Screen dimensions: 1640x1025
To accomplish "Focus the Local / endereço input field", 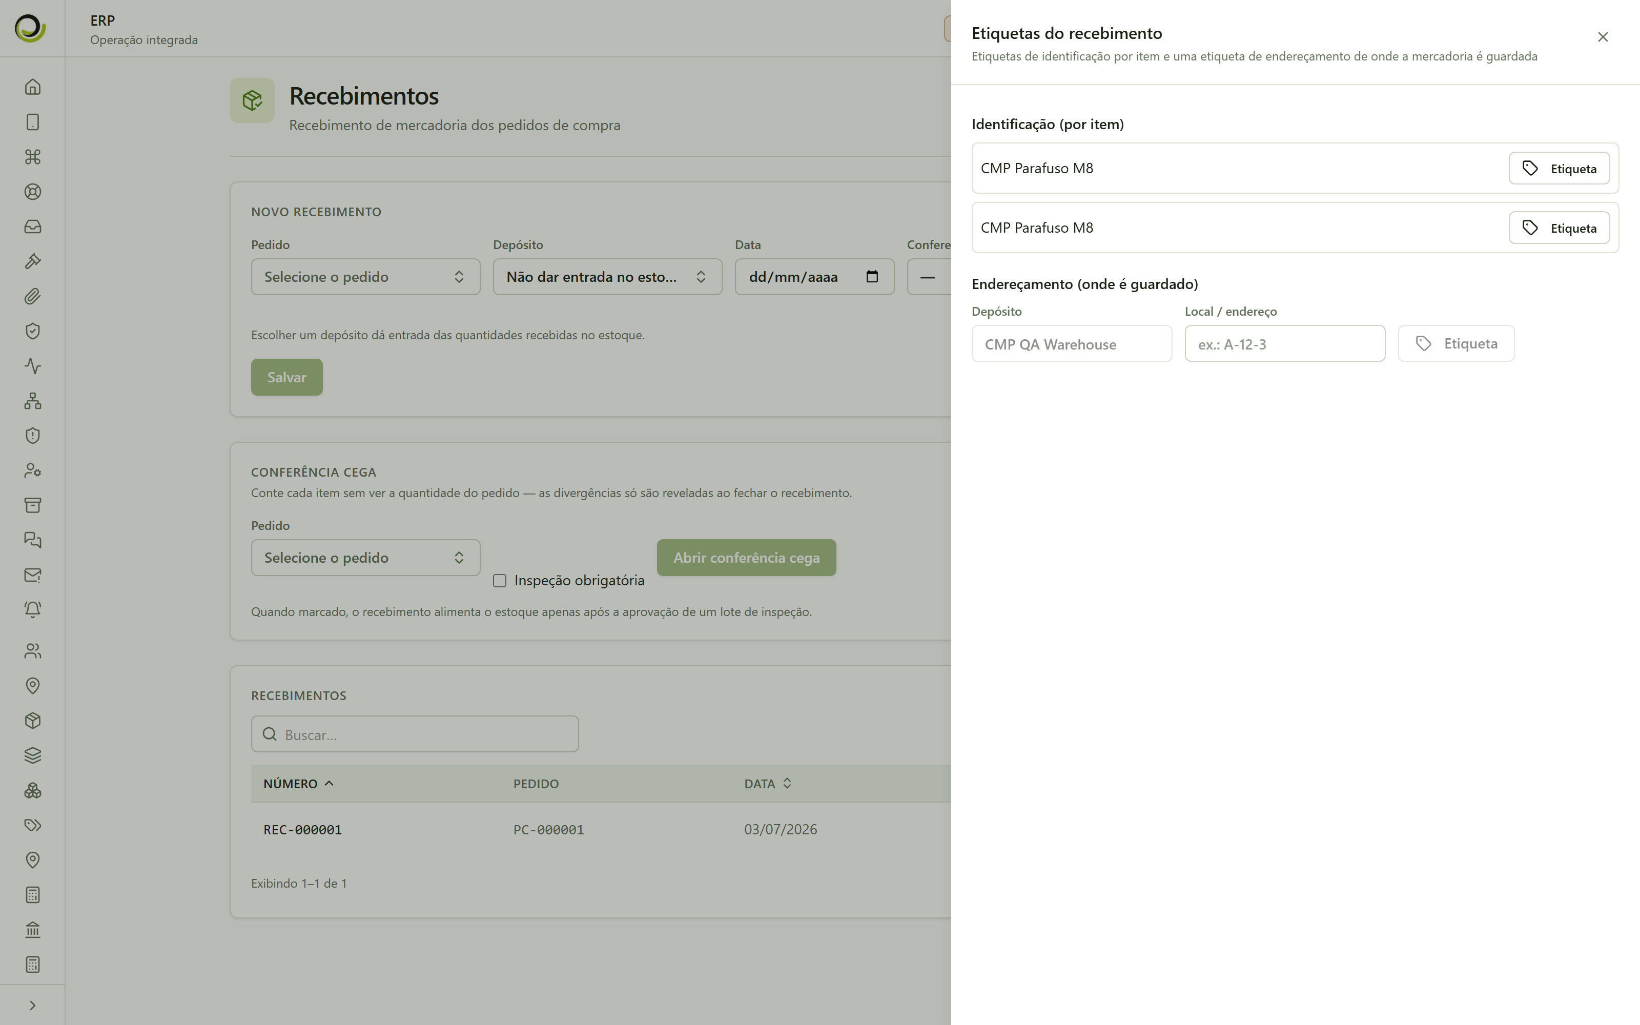I will [x=1285, y=344].
